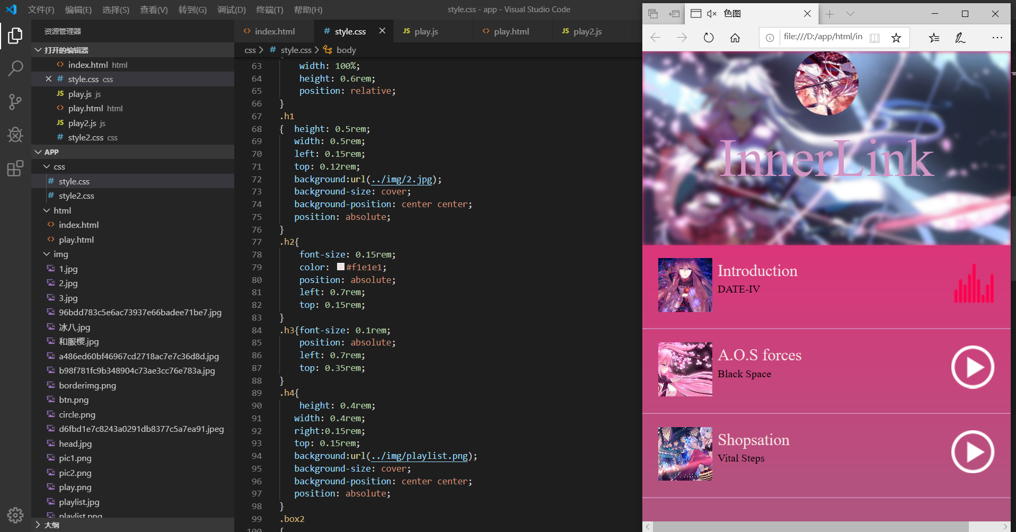Add page to favorites with star icon
The height and width of the screenshot is (532, 1016).
coord(896,38)
